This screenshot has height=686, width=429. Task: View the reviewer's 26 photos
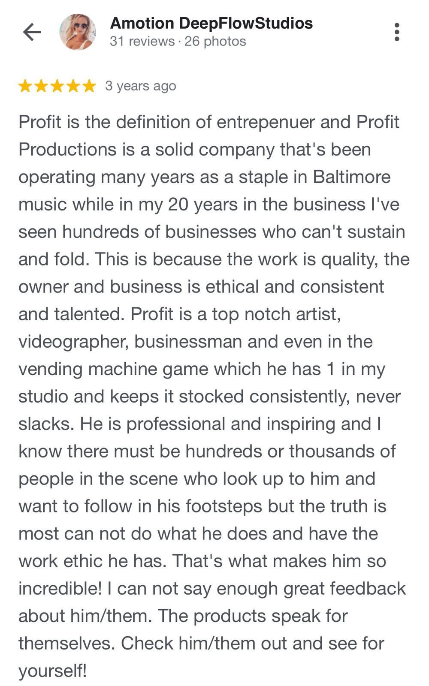[215, 42]
